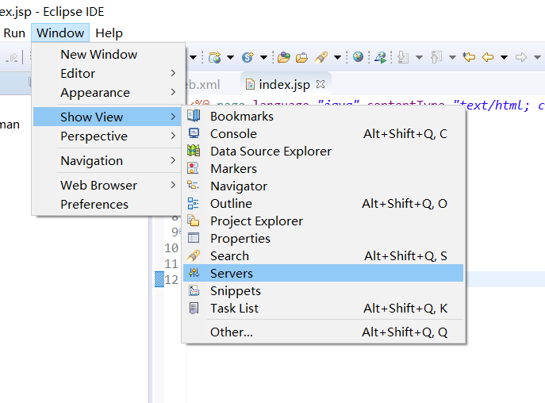Select Data Source Explorer view entry

[x=323, y=151]
